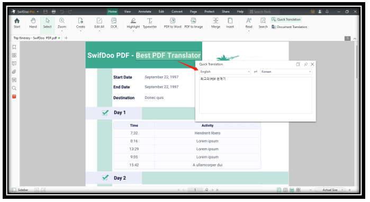Select the Hand tool
370x202 pixels.
point(33,23)
